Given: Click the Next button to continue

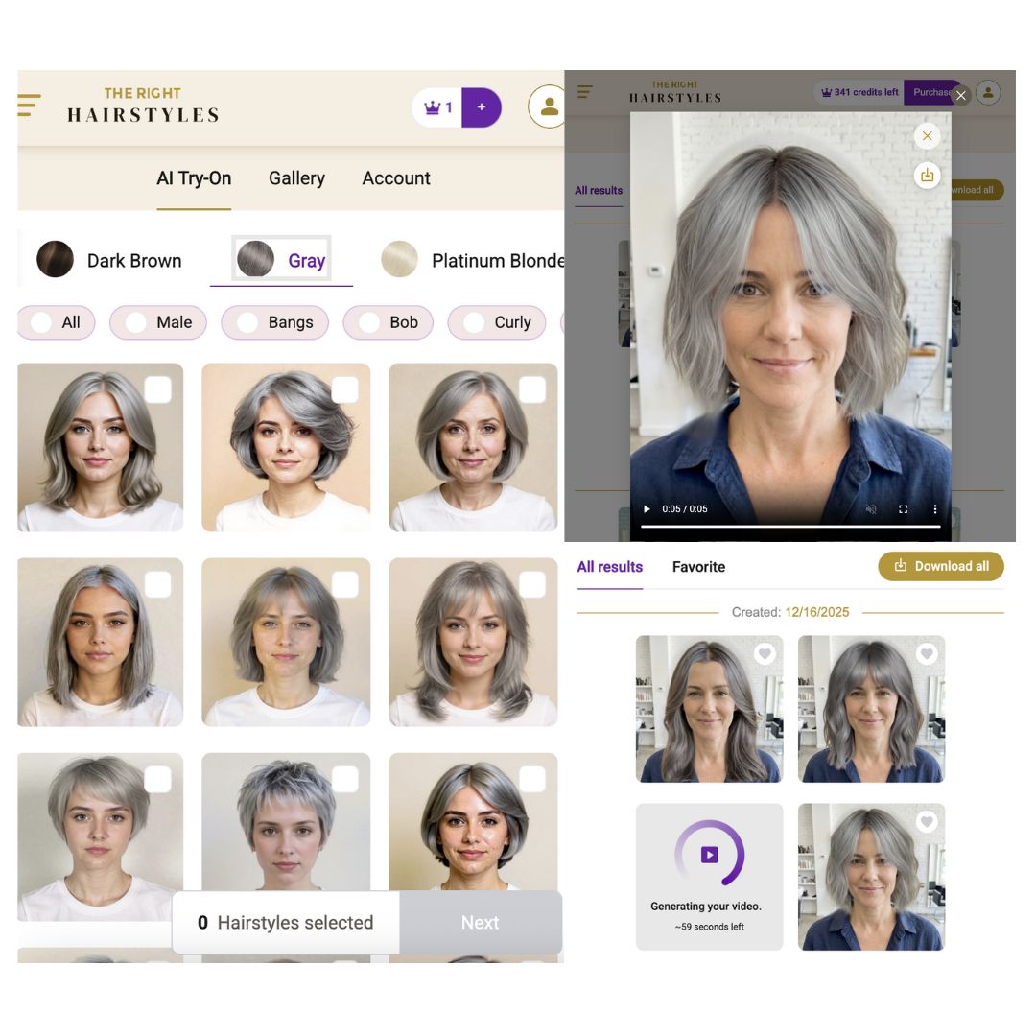Looking at the screenshot, I should [480, 923].
